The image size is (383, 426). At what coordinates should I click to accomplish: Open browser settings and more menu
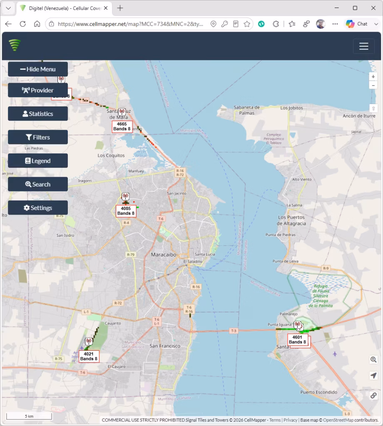tap(335, 24)
